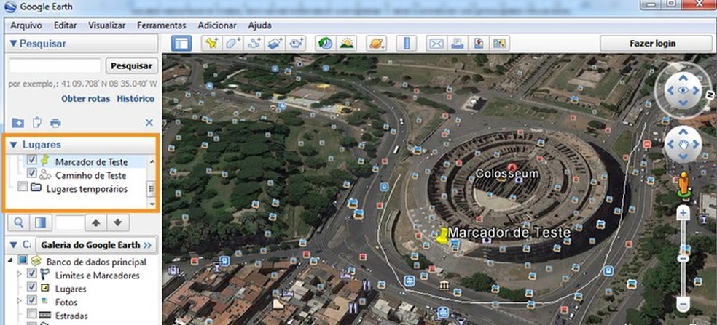The width and height of the screenshot is (717, 325).
Task: Open the Visualizar menu
Action: [107, 25]
